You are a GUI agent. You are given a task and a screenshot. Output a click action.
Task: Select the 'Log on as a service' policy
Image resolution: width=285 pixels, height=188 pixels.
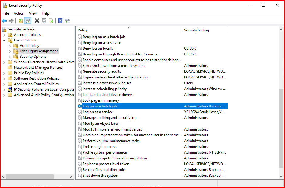tap(98, 112)
